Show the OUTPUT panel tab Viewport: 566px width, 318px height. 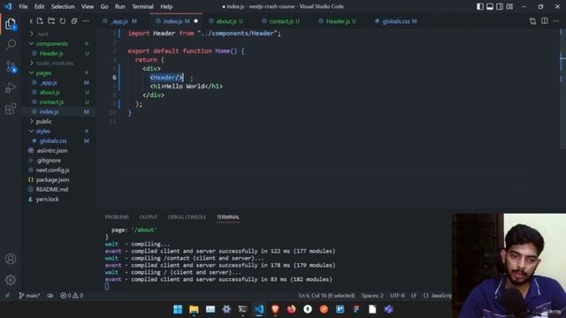[x=149, y=217]
